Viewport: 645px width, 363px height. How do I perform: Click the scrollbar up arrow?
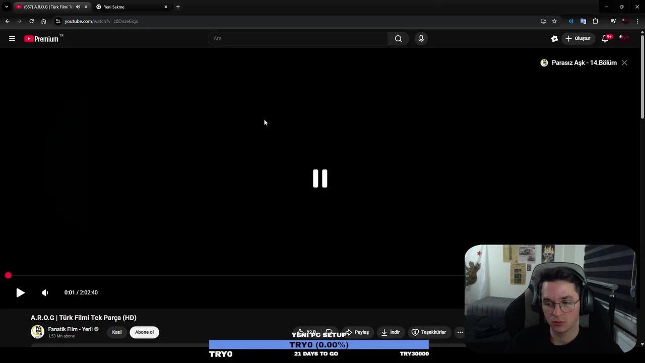[642, 32]
